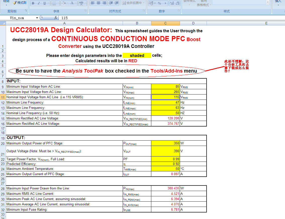Screen dimensions: 285x219
Task: Open the underline style dropdown arrow
Action: click(x=49, y=3)
